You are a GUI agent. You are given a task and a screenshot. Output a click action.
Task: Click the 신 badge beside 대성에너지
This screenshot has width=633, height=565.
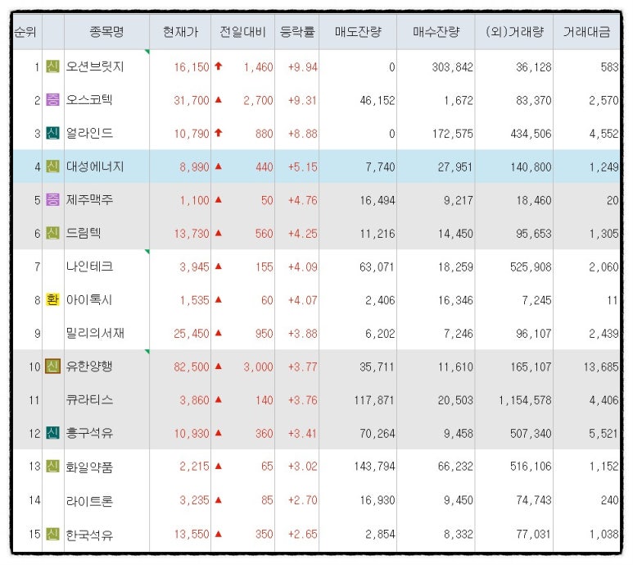click(x=53, y=166)
